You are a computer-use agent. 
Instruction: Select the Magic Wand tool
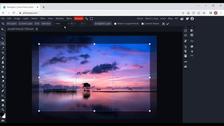pos(3,39)
